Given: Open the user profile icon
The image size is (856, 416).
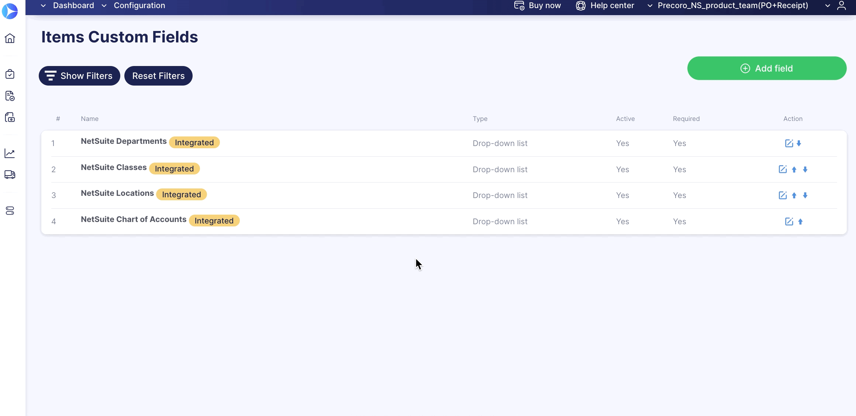Looking at the screenshot, I should [842, 6].
